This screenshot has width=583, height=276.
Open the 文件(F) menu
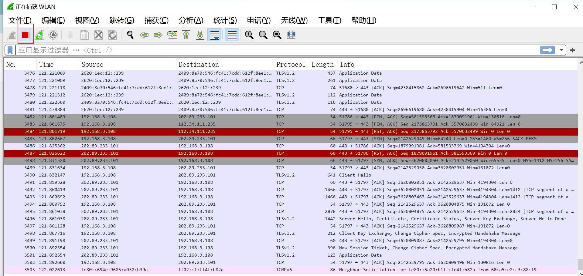click(20, 20)
